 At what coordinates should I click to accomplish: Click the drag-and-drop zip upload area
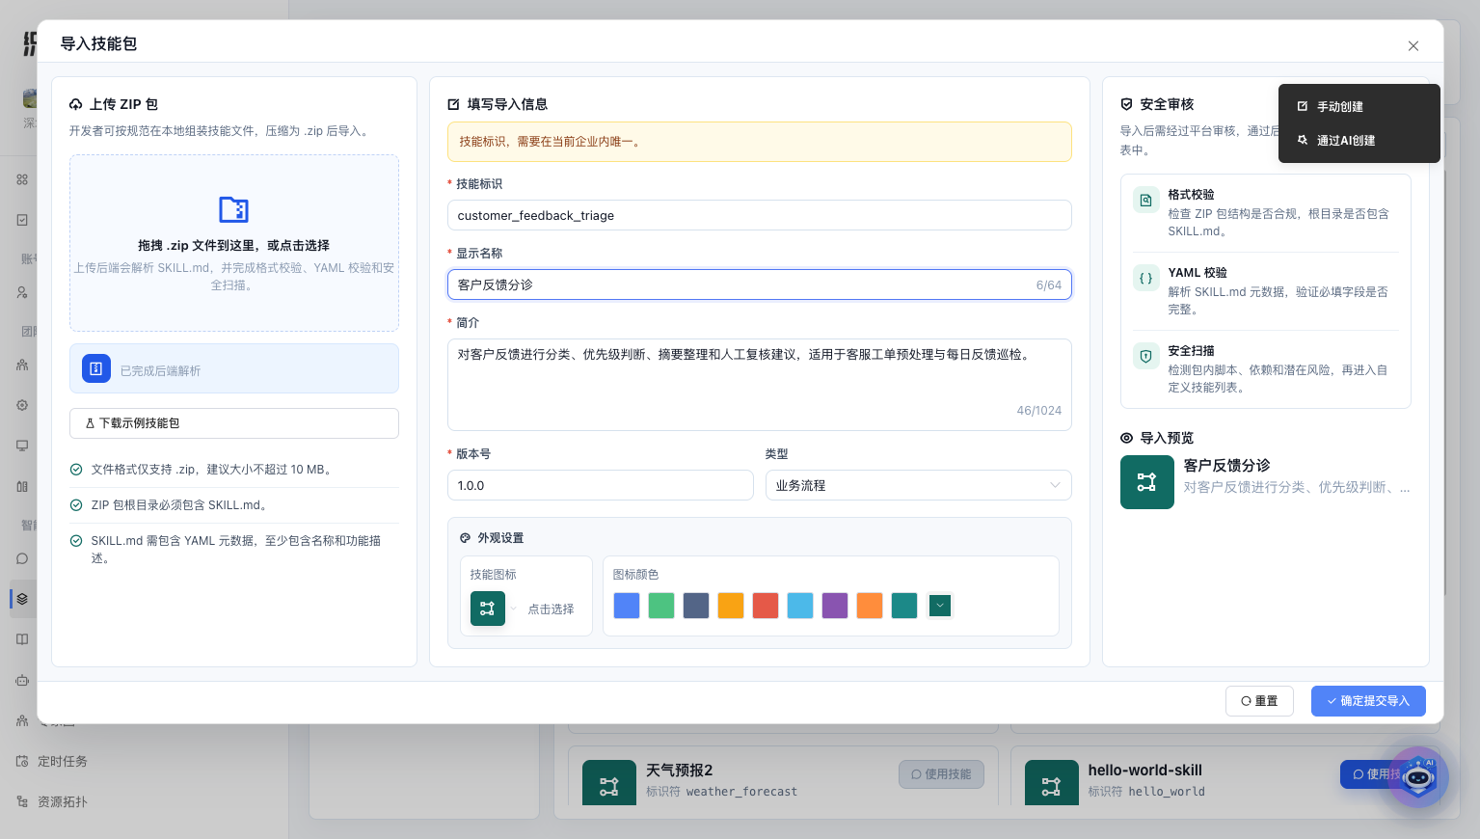point(234,243)
